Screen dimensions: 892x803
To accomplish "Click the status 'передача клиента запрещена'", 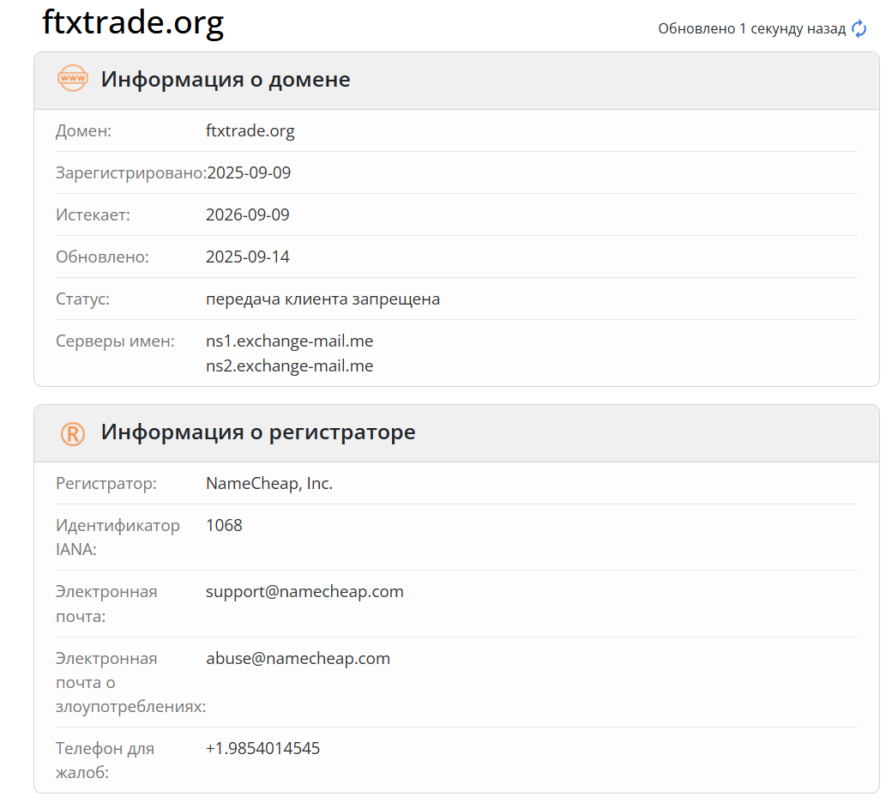I will click(x=323, y=299).
